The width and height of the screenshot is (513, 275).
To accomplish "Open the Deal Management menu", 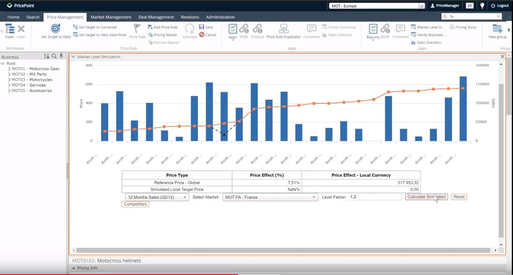I will (156, 17).
